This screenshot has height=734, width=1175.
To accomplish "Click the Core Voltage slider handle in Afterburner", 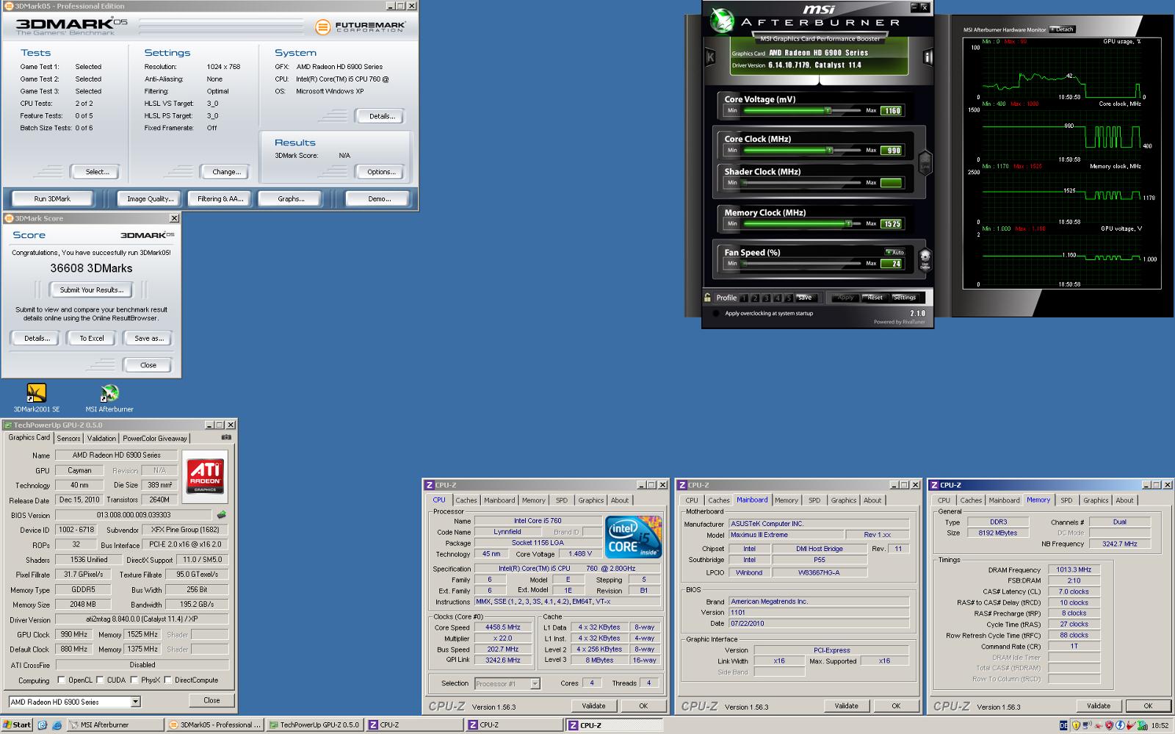I will click(x=828, y=110).
